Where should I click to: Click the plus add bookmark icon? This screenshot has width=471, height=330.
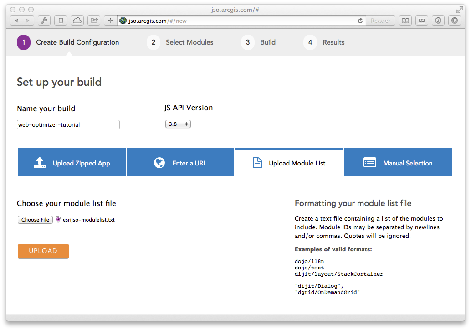pyautogui.click(x=111, y=21)
